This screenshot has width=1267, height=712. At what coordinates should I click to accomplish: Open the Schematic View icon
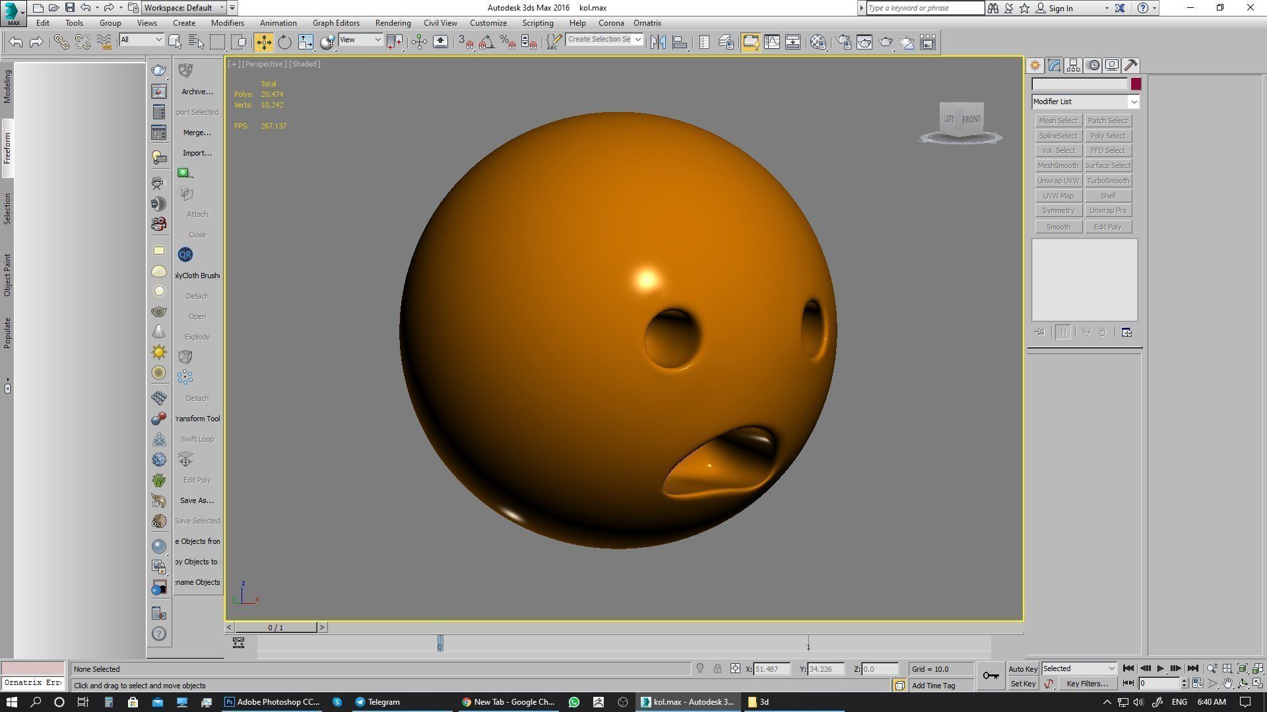[793, 42]
